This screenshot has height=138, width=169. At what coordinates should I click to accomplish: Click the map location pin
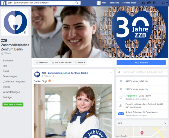click(142, 133)
